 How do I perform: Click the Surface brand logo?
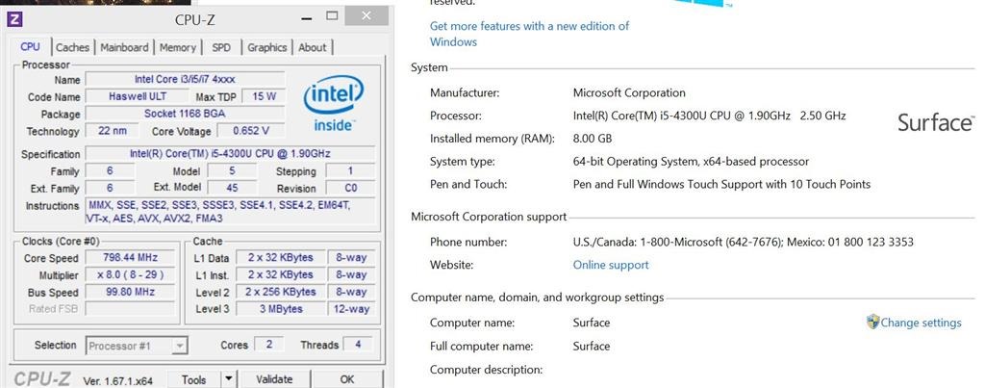coord(935,122)
